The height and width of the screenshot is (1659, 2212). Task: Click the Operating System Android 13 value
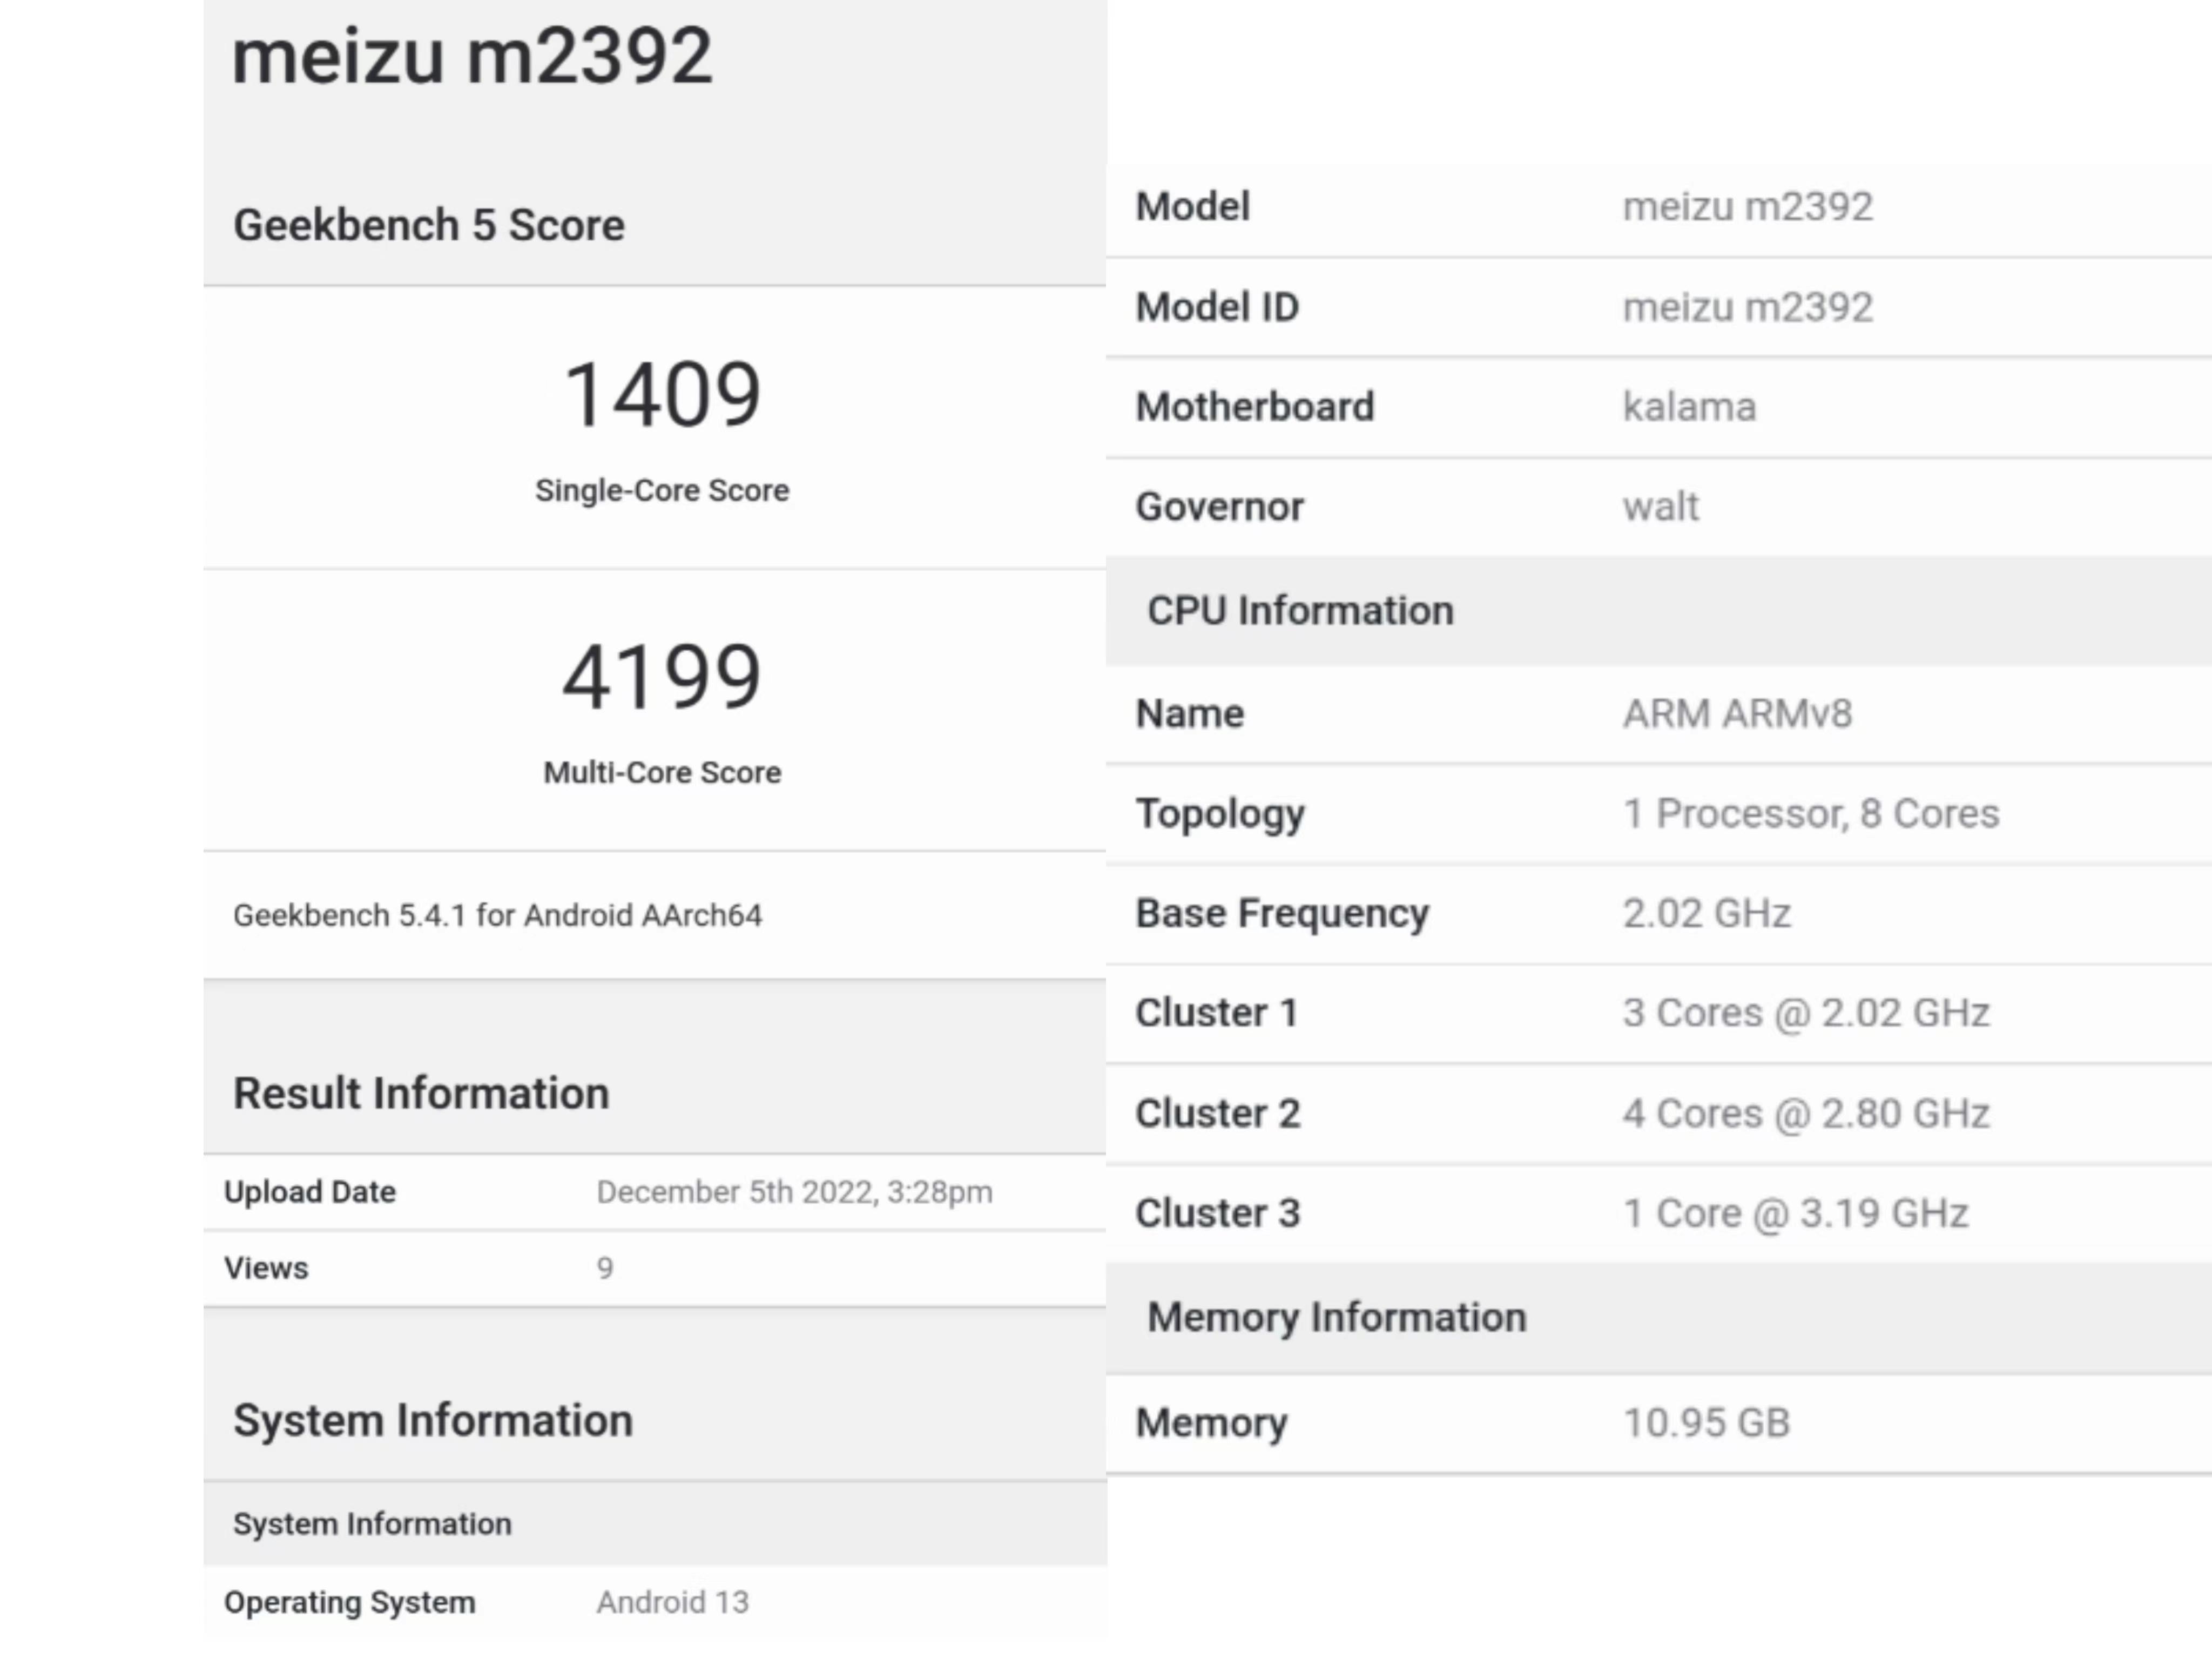point(672,1602)
